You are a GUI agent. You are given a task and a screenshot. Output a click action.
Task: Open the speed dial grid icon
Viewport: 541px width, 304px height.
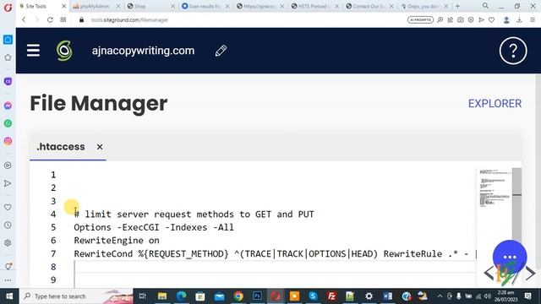point(63,20)
